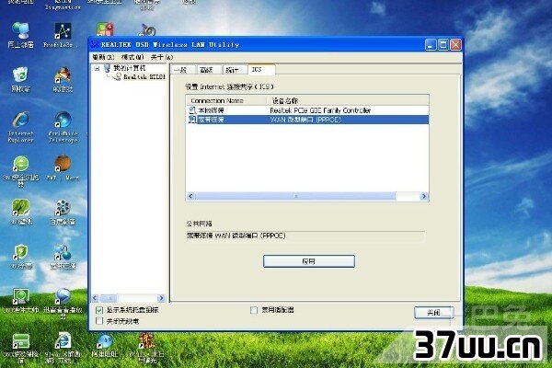Select the Realtek RTL81 adapter tree item

pos(144,76)
